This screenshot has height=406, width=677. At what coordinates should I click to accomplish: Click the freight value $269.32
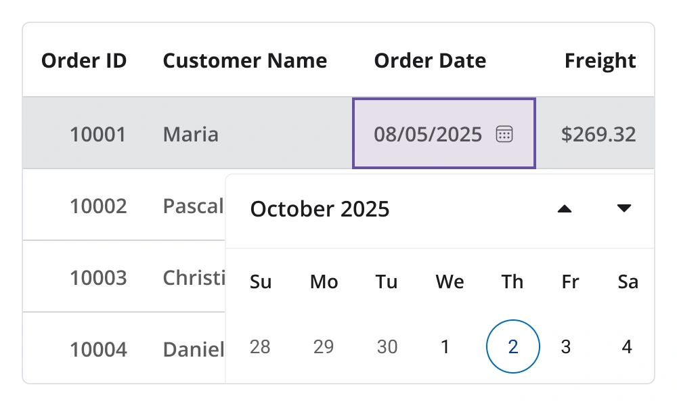(x=599, y=133)
